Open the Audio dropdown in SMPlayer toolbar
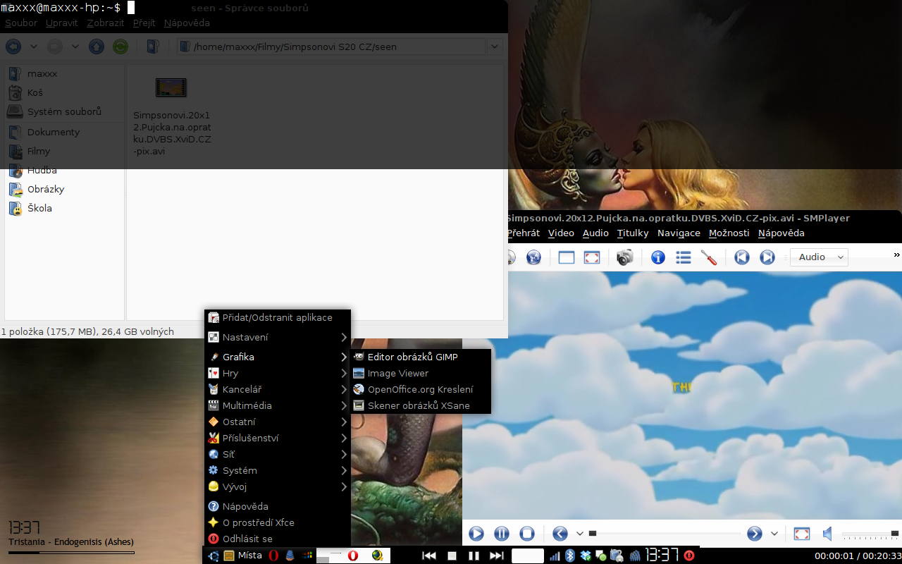This screenshot has height=564, width=902. point(819,257)
